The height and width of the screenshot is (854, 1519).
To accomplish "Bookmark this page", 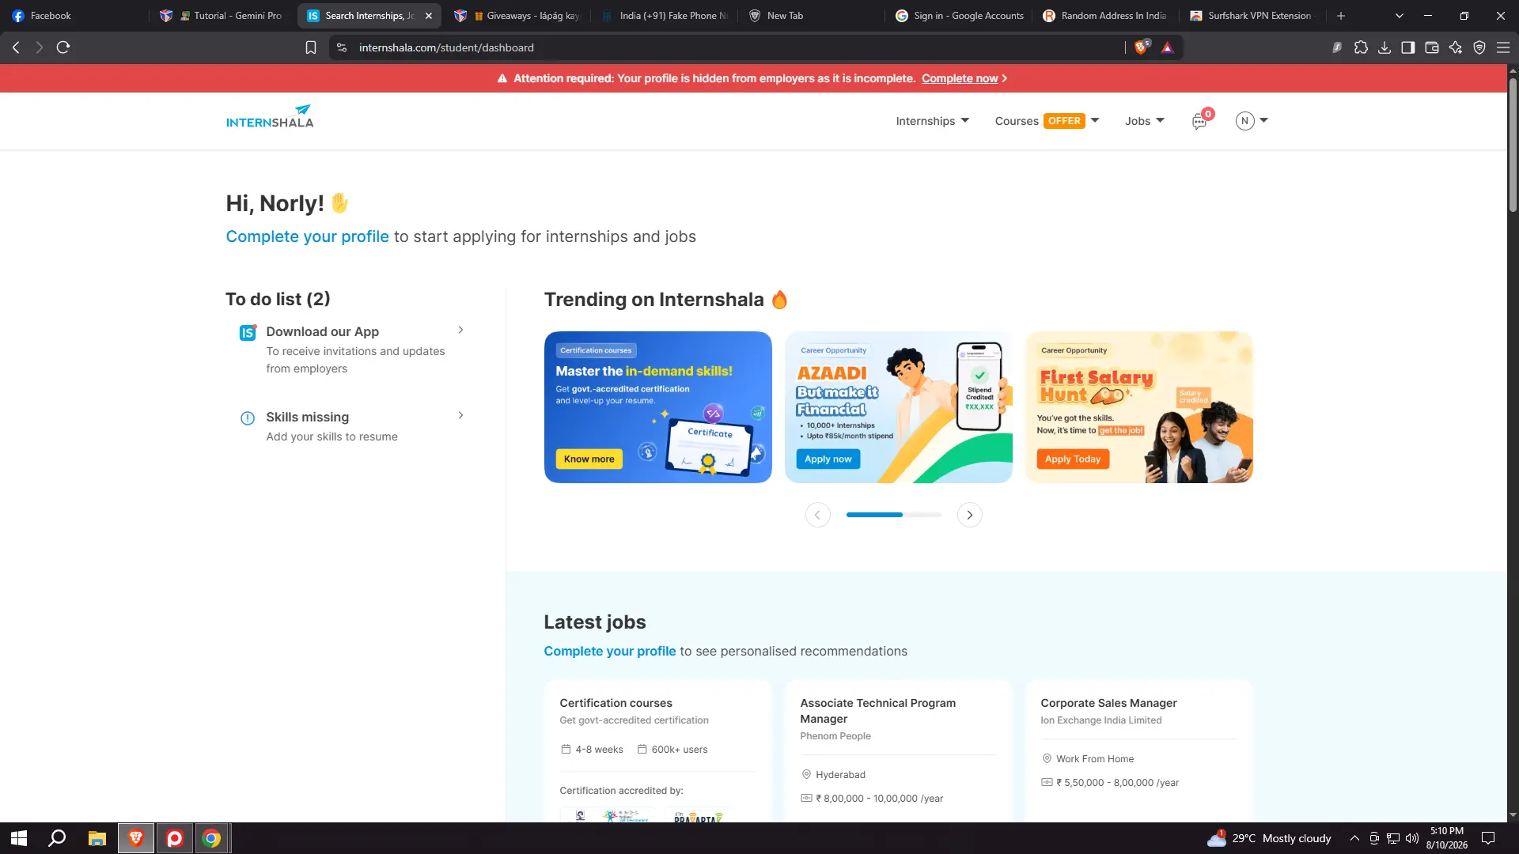I will (x=311, y=47).
